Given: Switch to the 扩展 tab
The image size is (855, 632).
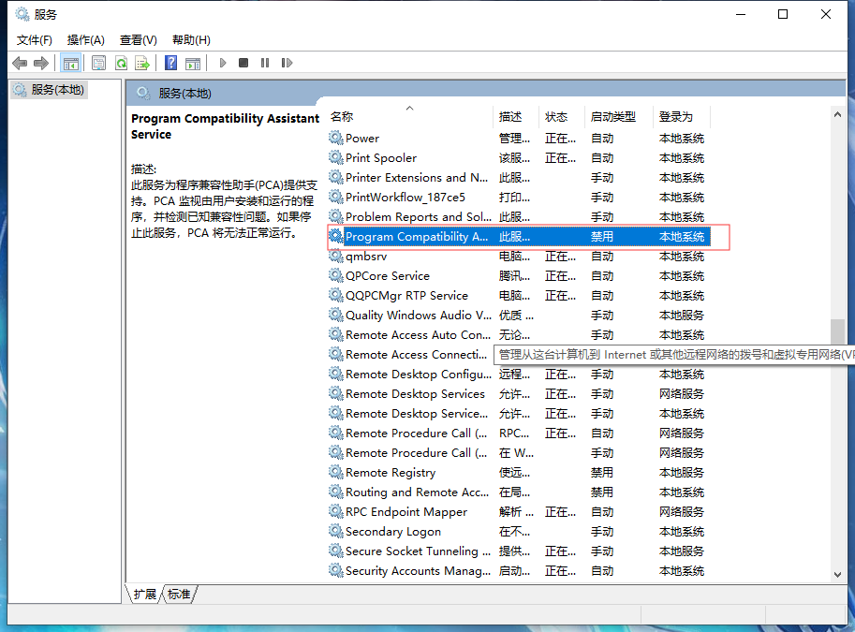Looking at the screenshot, I should click(144, 594).
